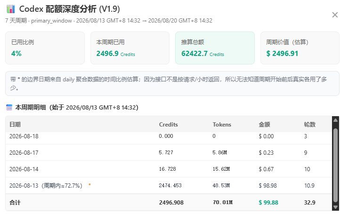Click the orange asterisk on the 2026-08-13 row
Screen dimensions: 340x214
(89, 185)
